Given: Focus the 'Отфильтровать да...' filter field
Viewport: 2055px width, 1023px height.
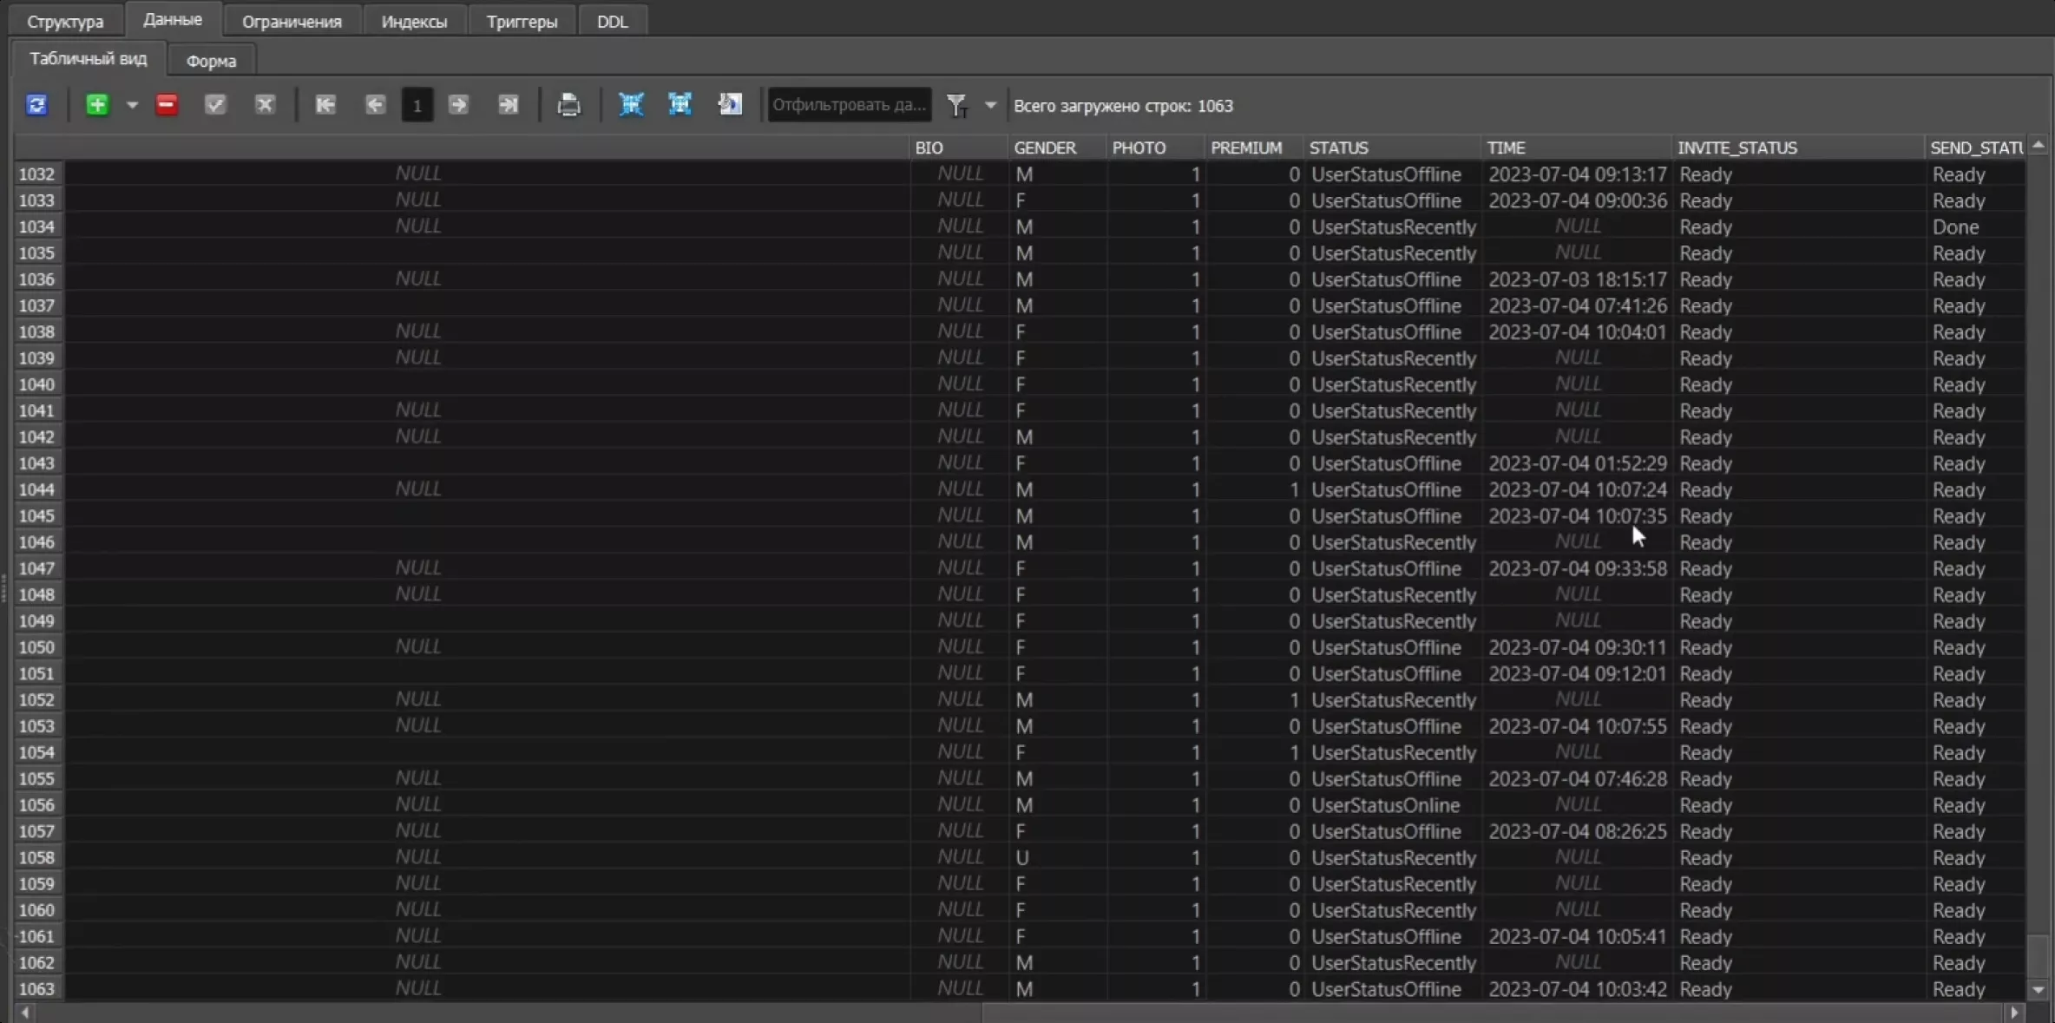Looking at the screenshot, I should [850, 105].
